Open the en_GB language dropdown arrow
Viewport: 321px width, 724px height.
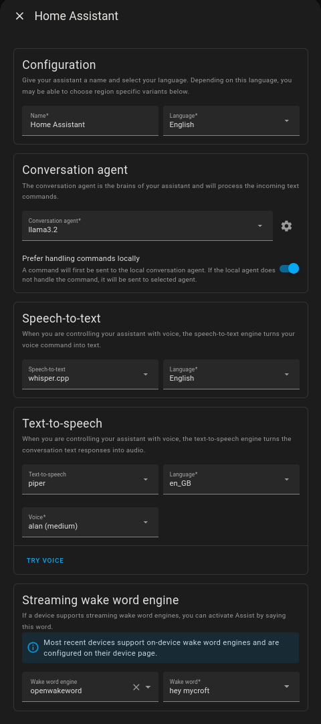click(287, 480)
